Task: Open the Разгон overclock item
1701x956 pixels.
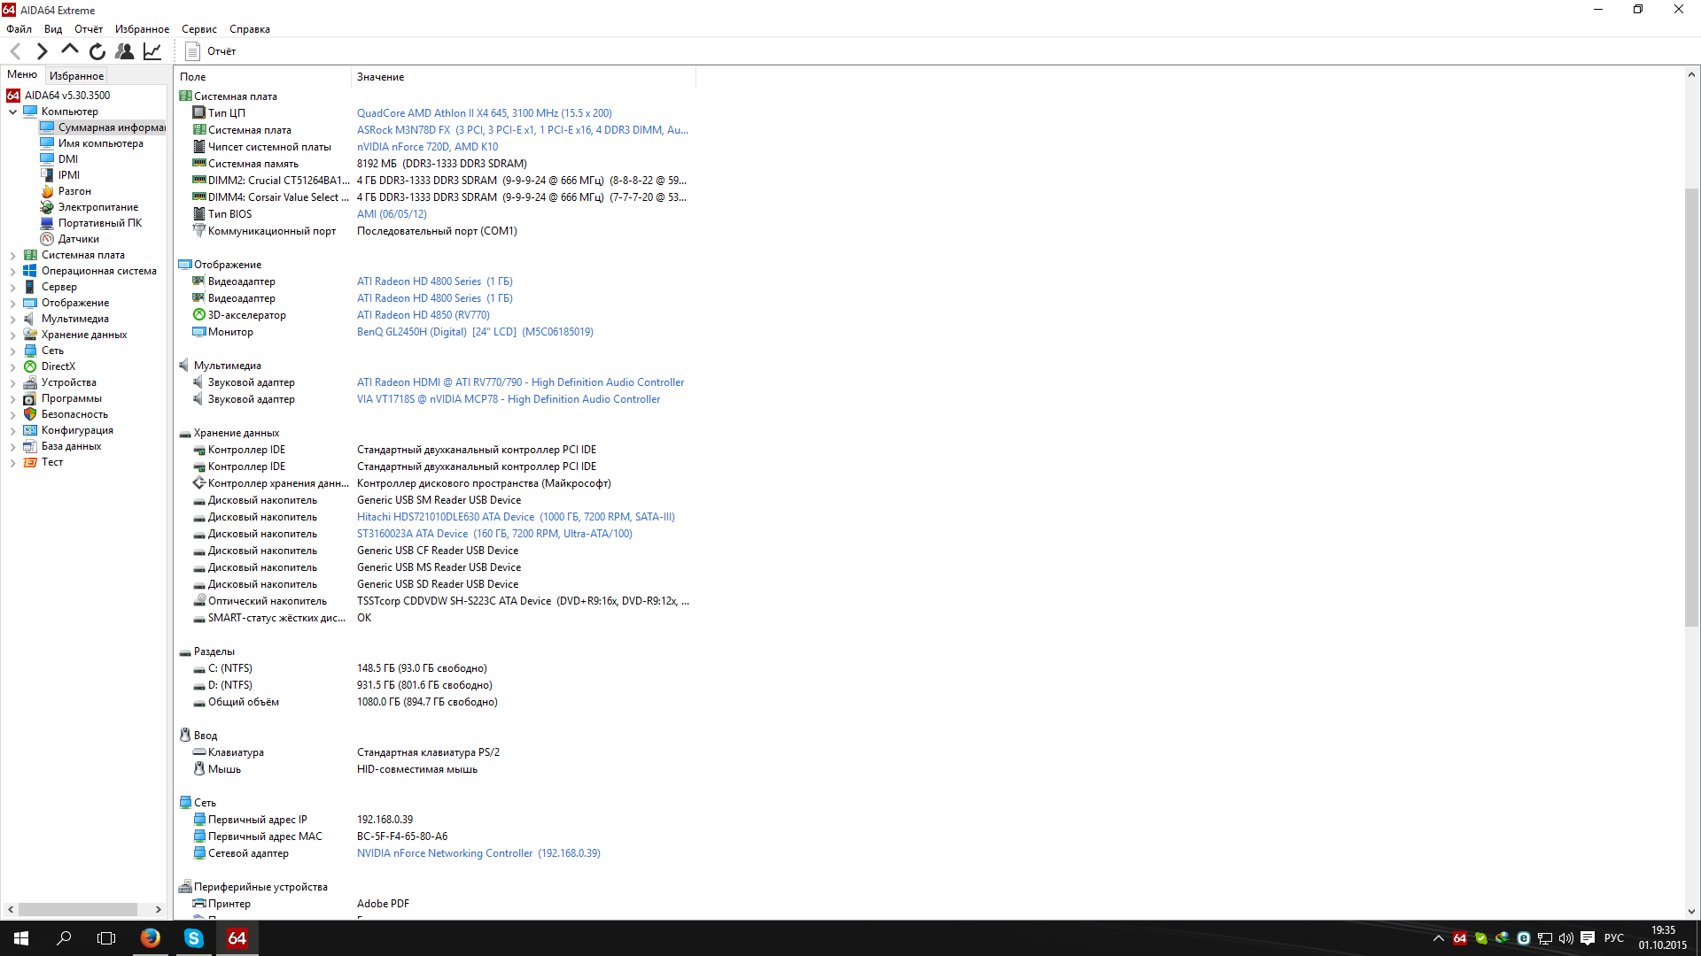Action: [x=74, y=191]
